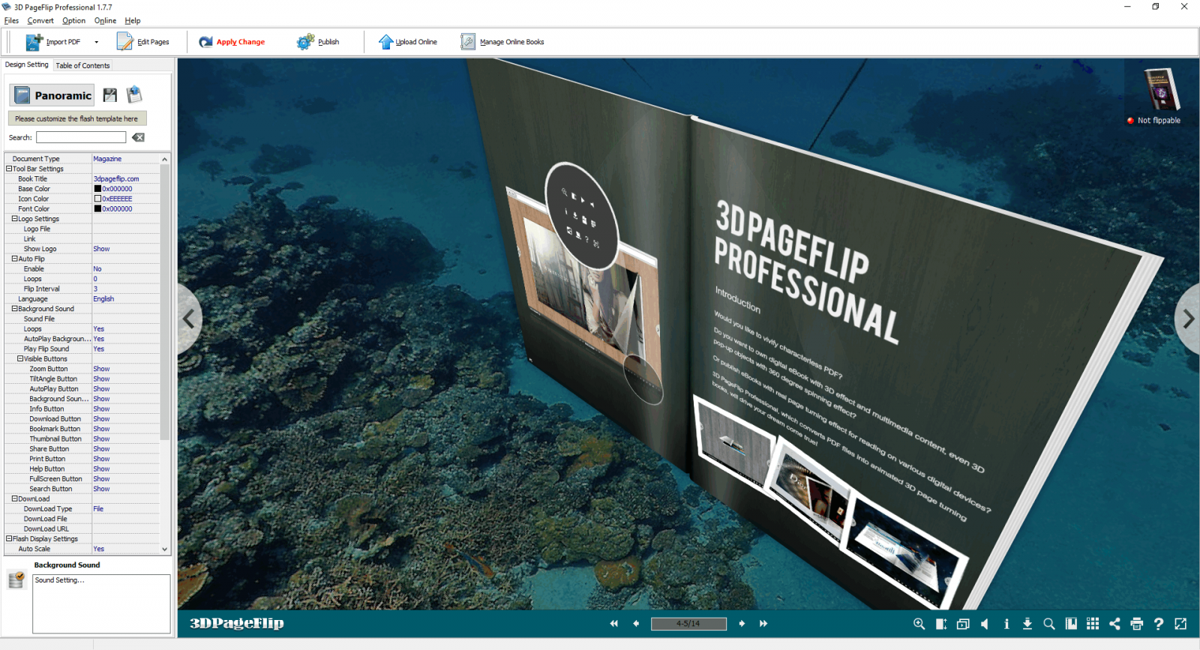This screenshot has width=1200, height=650.
Task: Click the Font Color swatch
Action: 97,209
